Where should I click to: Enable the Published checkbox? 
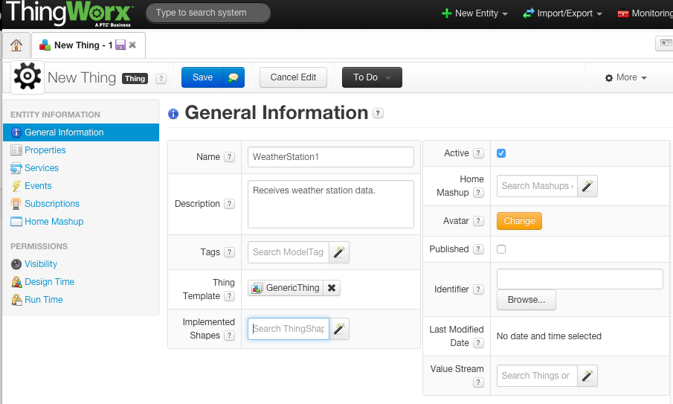tap(501, 249)
